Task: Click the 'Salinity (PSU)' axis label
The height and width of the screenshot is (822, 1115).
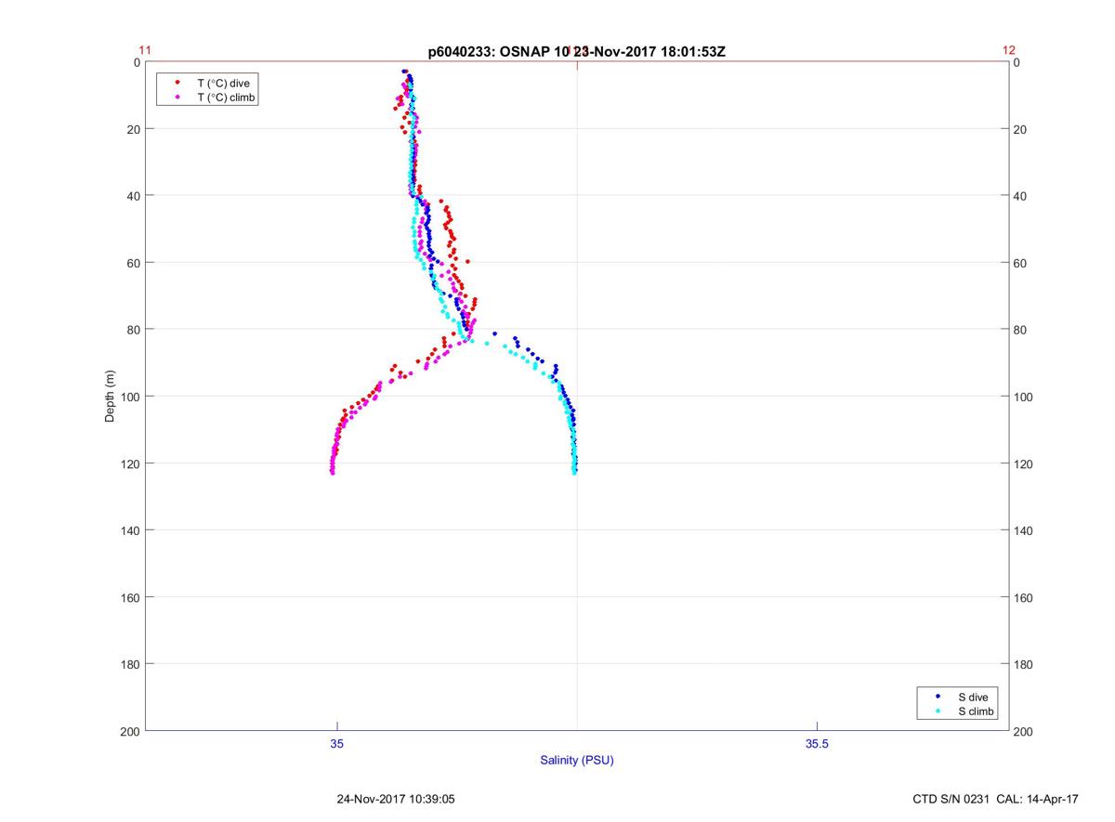Action: click(x=577, y=760)
